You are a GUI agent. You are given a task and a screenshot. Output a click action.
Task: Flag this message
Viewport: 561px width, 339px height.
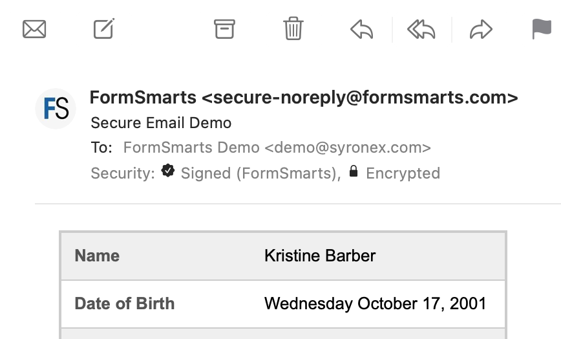click(x=542, y=29)
